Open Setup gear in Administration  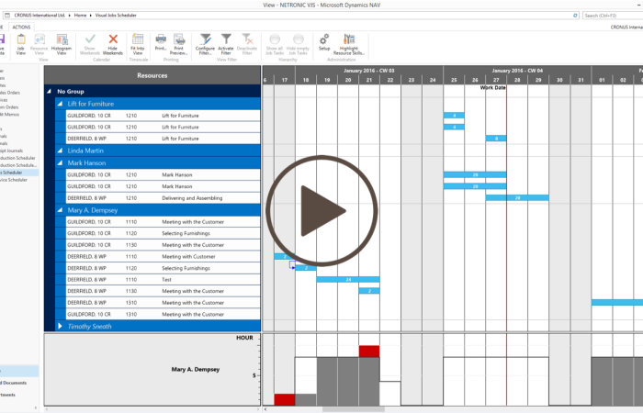coord(324,42)
